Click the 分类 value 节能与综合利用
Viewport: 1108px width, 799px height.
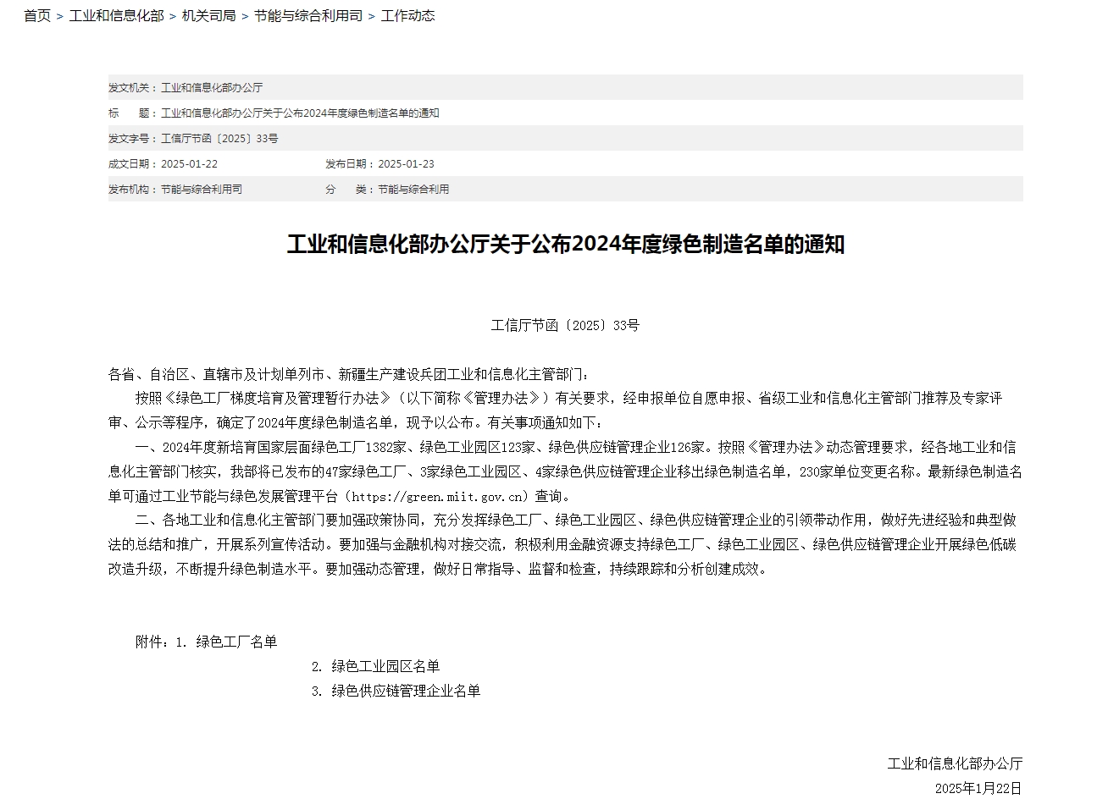413,190
